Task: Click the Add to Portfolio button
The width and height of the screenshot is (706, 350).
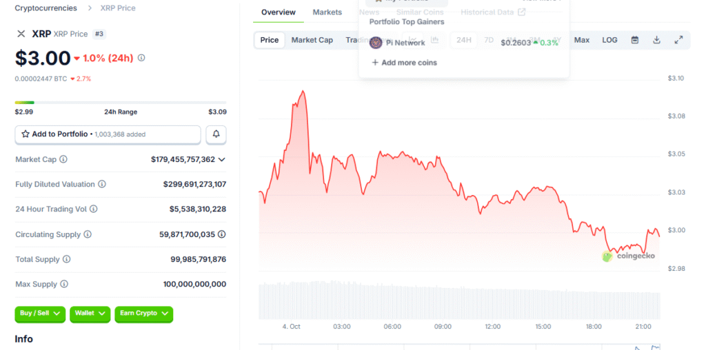Action: [x=108, y=134]
